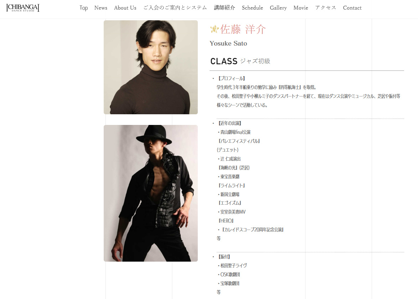Open the Gallery section
418x299 pixels.
coord(278,8)
